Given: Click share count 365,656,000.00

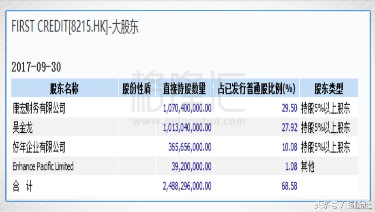Looking at the screenshot, I should pos(190,147).
